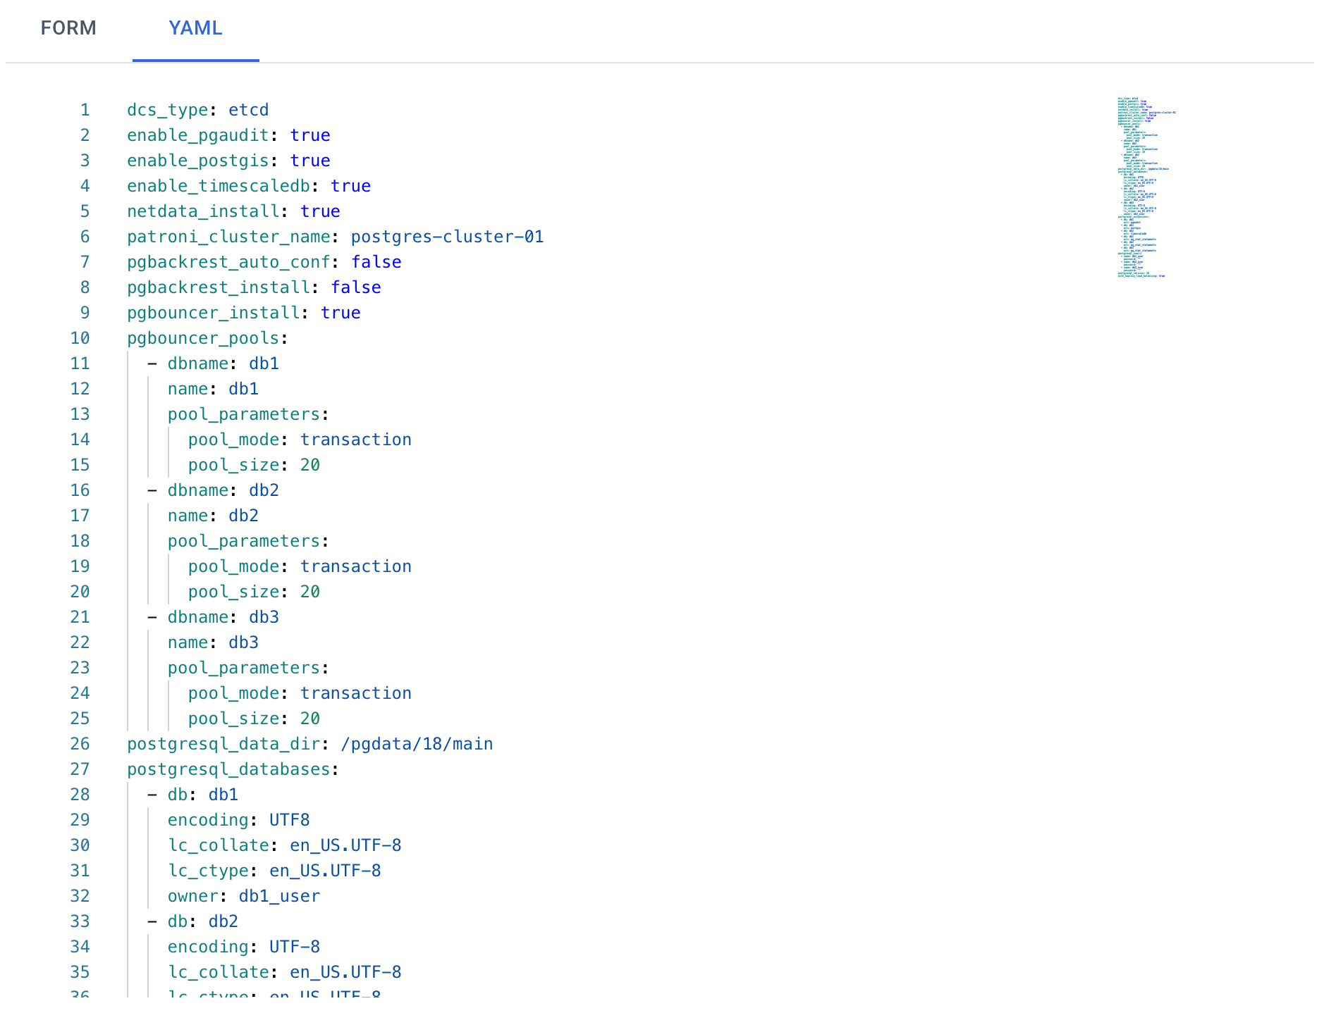The image size is (1324, 1013).
Task: Click the /pgdata/18/main path value
Action: click(416, 744)
